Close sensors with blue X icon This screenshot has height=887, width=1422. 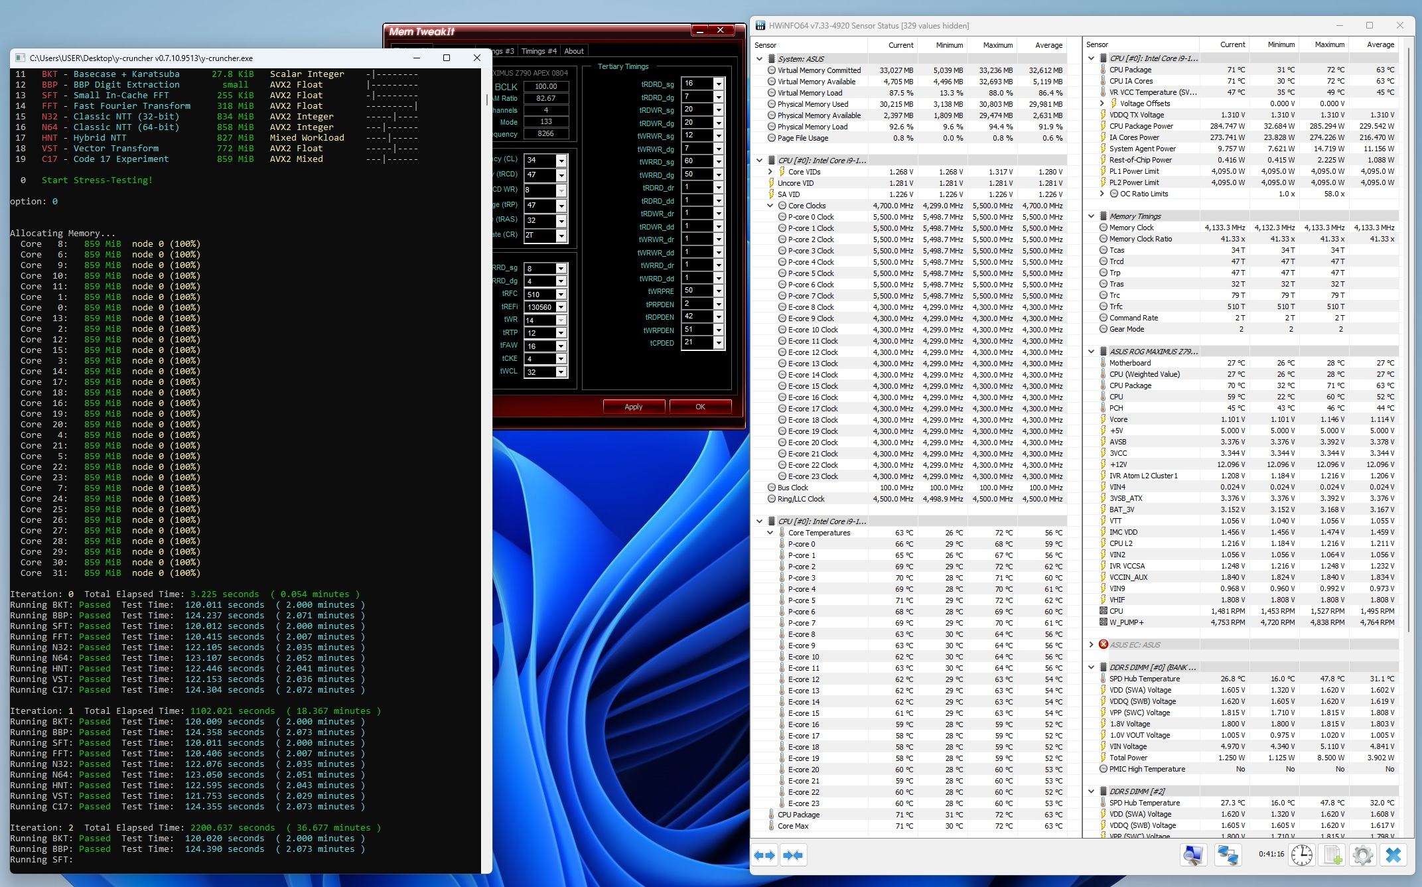pos(1393,855)
